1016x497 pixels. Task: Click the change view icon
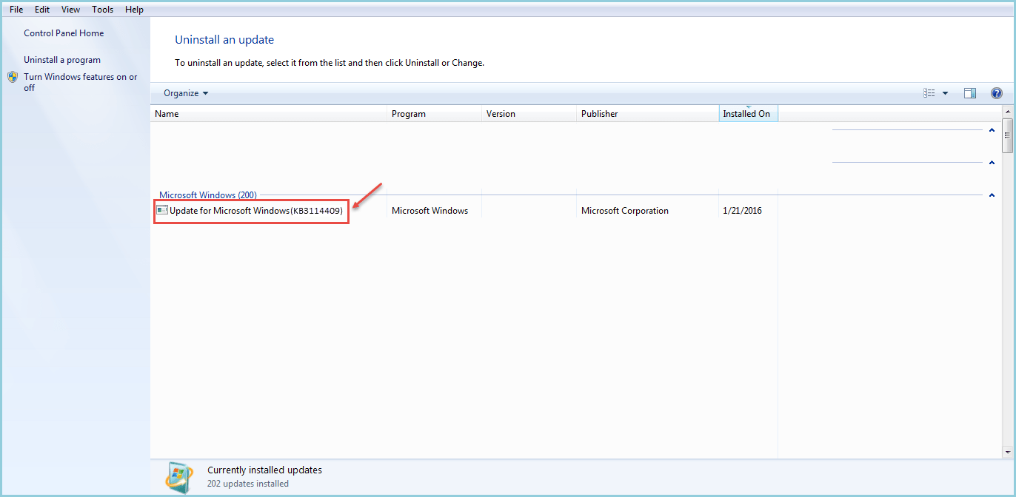point(929,93)
